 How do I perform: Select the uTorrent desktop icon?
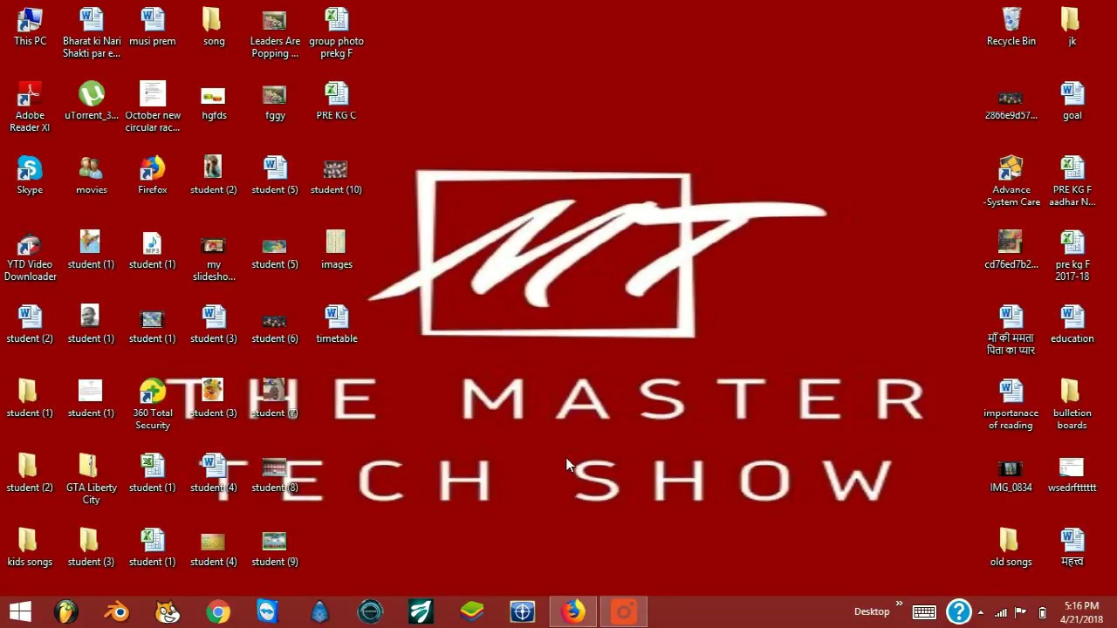tap(91, 101)
